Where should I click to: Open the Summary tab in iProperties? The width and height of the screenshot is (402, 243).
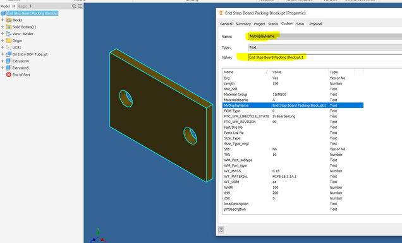pos(243,24)
